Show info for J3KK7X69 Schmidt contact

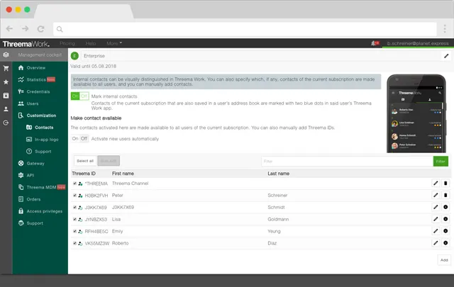445,207
